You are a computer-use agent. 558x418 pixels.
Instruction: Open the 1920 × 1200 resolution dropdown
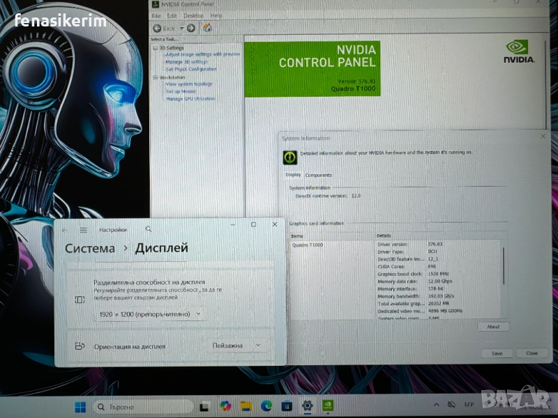click(x=151, y=314)
